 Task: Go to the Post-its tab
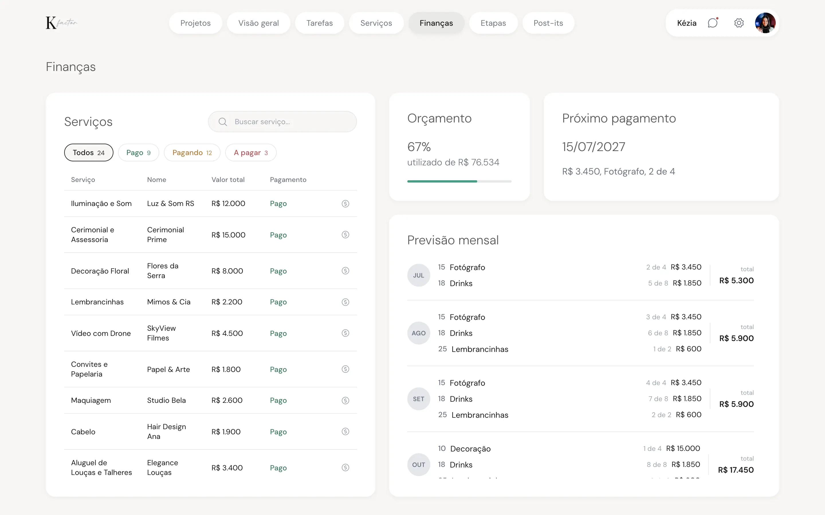[548, 23]
